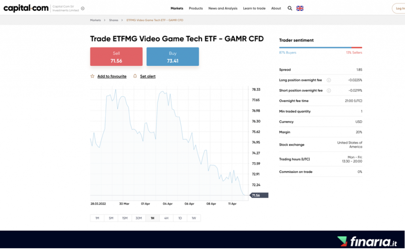The height and width of the screenshot is (249, 405).
Task: Click the bell icon beside Set alert
Action: click(135, 76)
